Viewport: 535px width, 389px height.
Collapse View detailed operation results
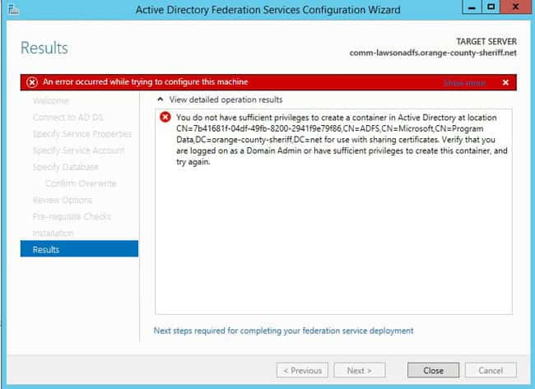click(x=160, y=100)
